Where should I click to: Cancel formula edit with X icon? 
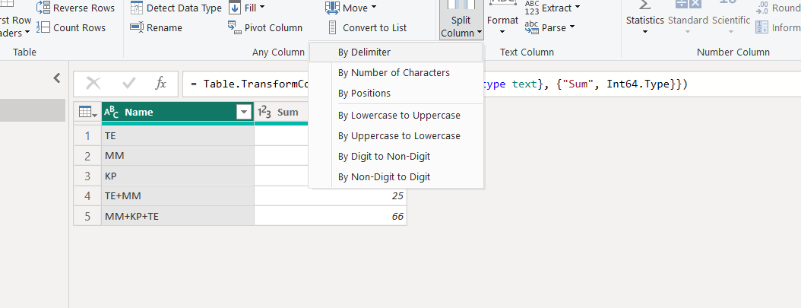pyautogui.click(x=93, y=84)
